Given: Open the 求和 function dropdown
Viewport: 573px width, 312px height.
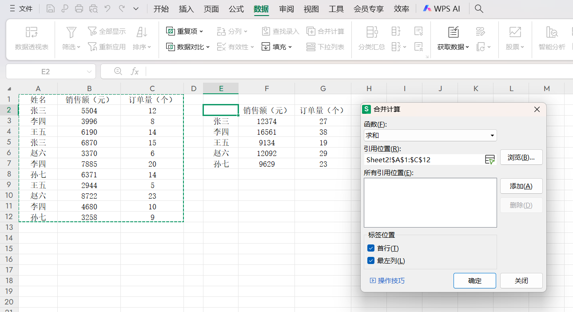Looking at the screenshot, I should (x=492, y=135).
